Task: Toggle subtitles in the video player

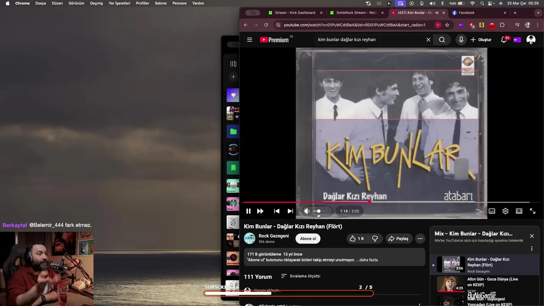Action: coord(492,211)
